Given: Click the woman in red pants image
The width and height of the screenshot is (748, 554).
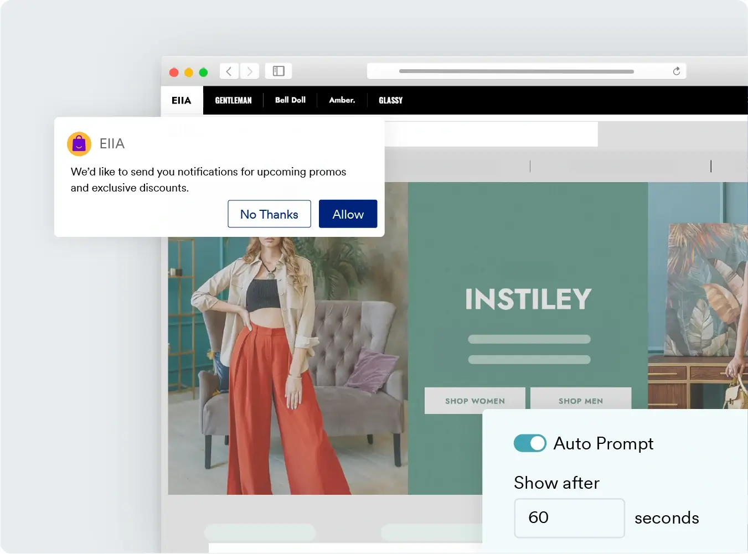Looking at the screenshot, I should tap(288, 366).
